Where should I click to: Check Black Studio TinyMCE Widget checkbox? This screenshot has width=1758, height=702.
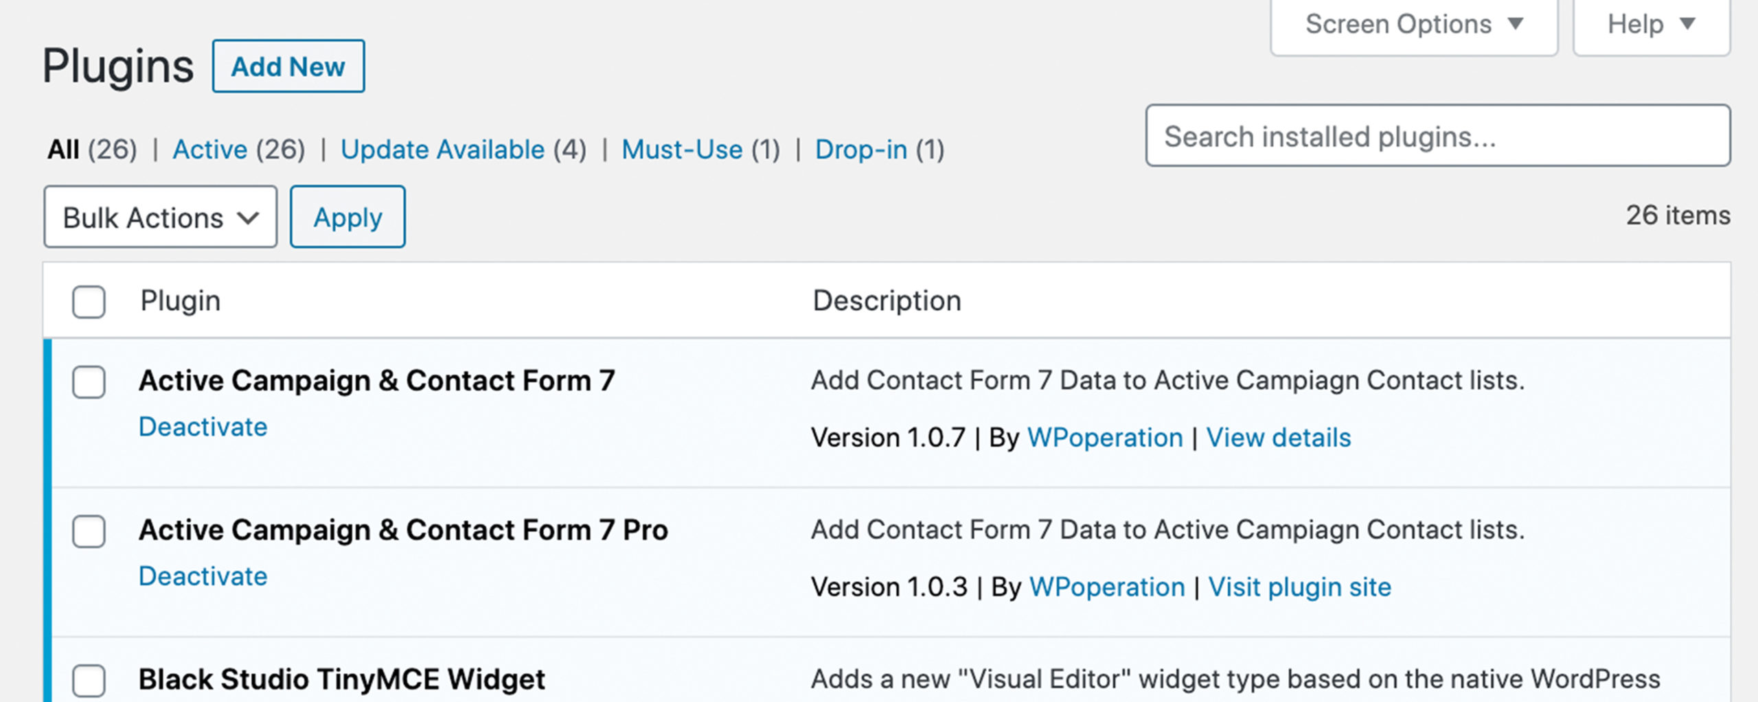89,680
